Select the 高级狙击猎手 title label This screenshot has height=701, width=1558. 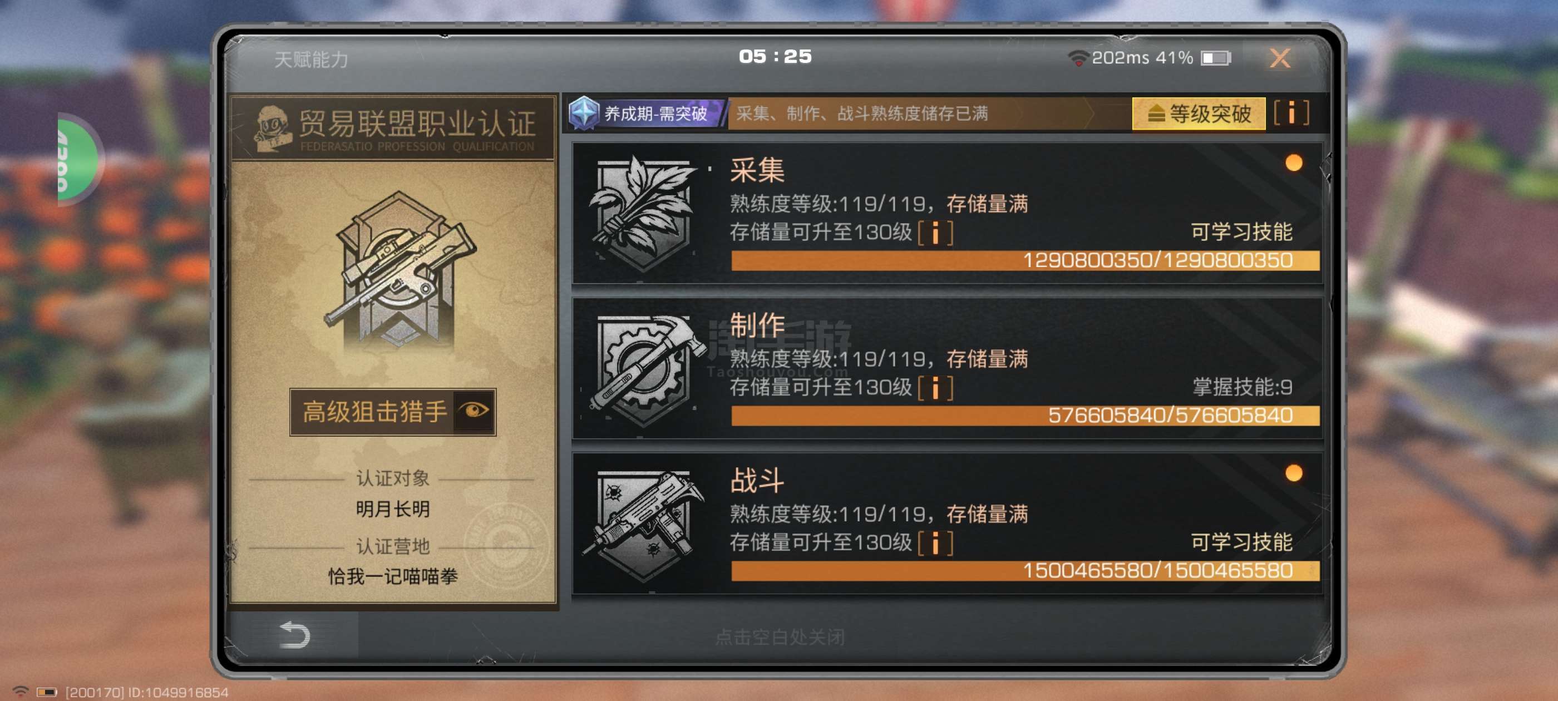tap(374, 412)
